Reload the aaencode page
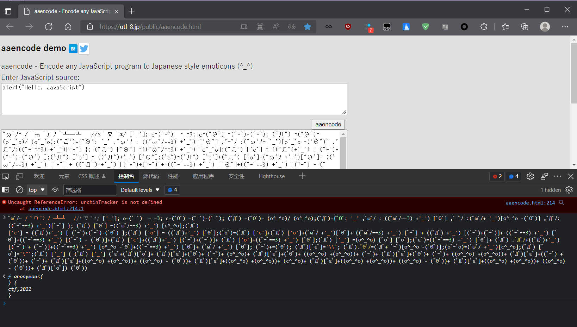This screenshot has height=327, width=577. tap(49, 27)
